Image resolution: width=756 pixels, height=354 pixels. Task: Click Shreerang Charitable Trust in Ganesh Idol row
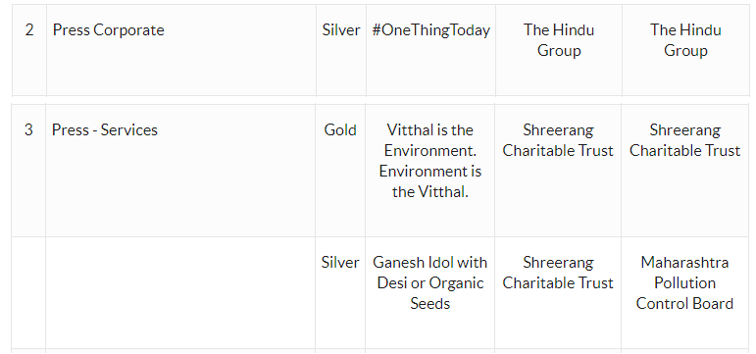558,292
